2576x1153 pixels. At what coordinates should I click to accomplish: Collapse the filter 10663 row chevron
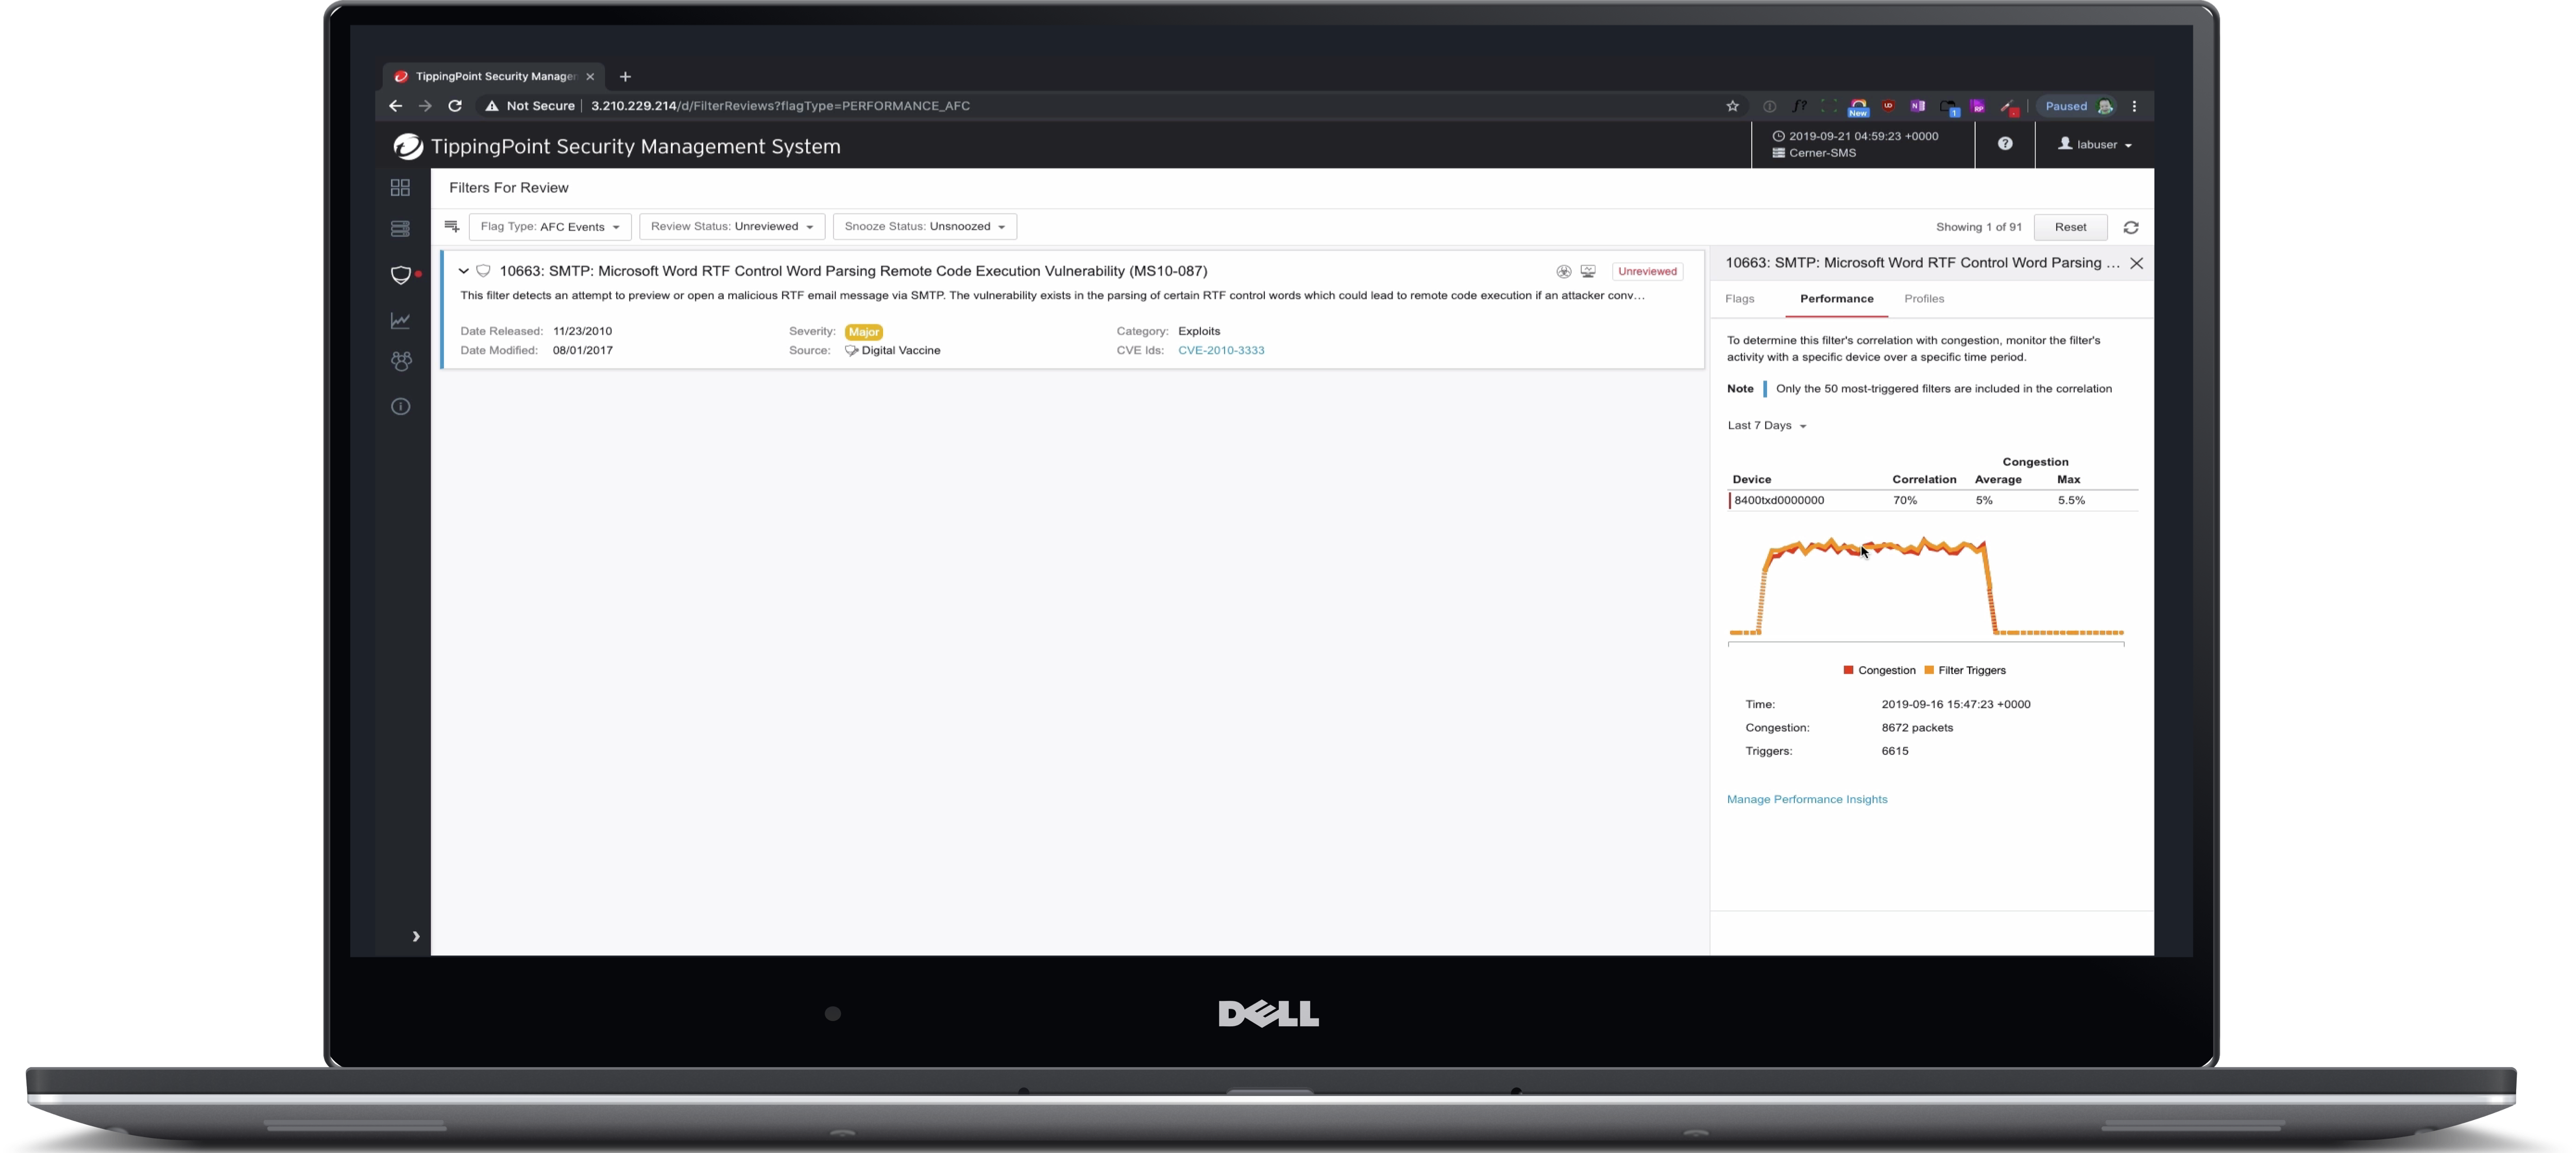pyautogui.click(x=464, y=271)
